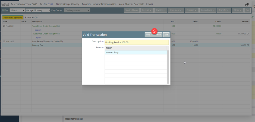Click the Void Transaction button
The image size is (255, 122).
[153, 35]
